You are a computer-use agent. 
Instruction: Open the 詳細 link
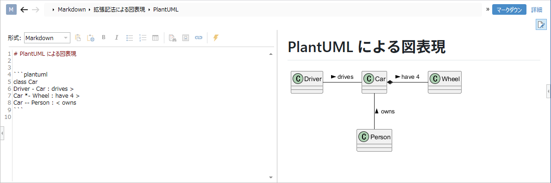(537, 10)
